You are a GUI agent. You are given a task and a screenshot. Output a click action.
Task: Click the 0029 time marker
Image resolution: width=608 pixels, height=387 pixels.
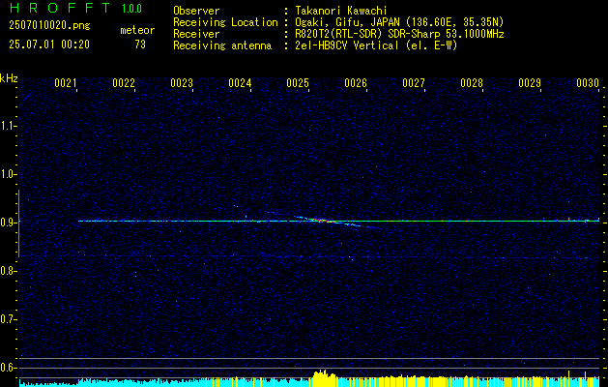click(x=530, y=83)
